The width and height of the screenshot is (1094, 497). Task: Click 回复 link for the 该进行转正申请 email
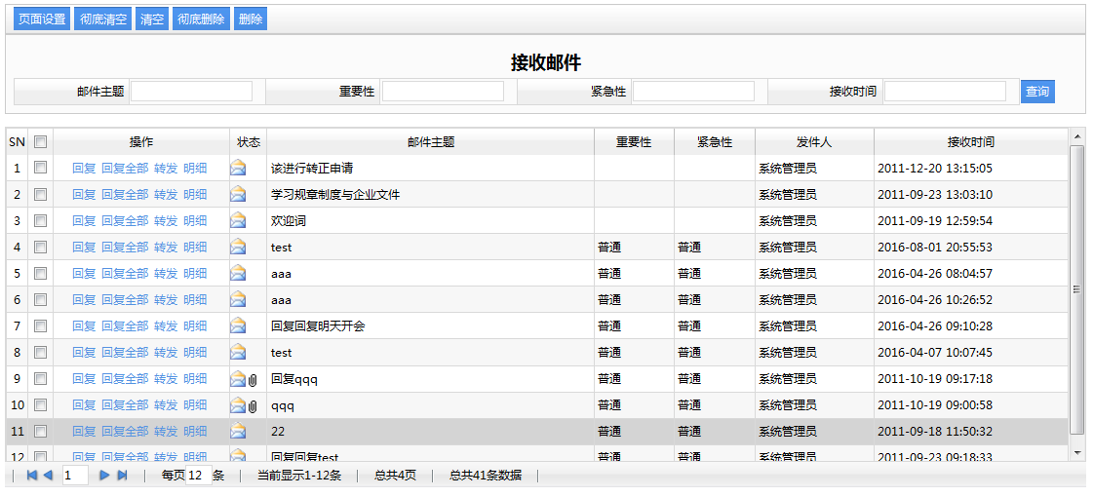point(84,168)
